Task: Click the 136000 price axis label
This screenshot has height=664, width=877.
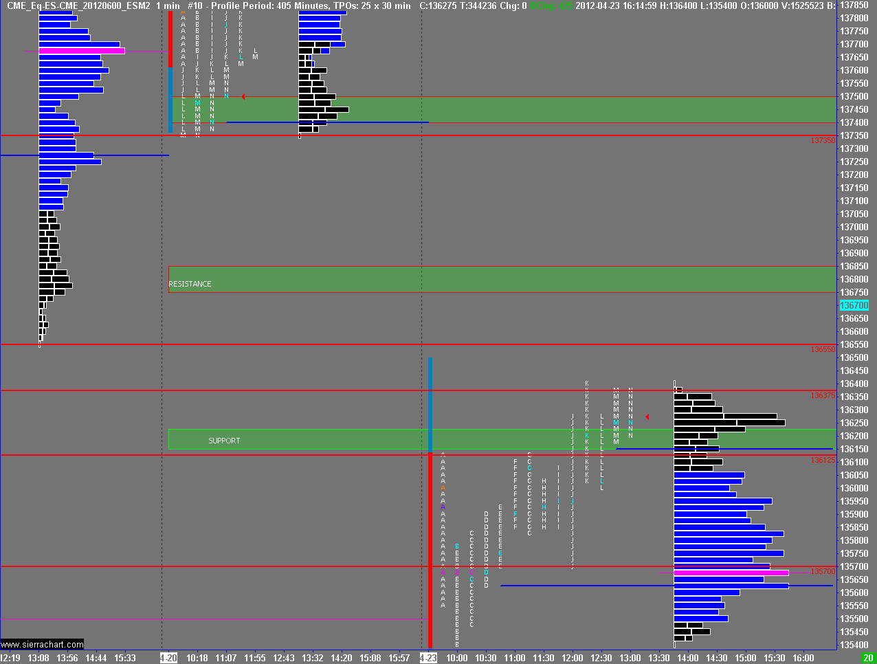Action: point(854,488)
